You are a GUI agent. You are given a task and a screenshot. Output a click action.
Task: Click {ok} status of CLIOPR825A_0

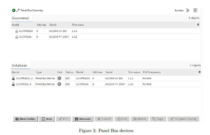67,78
